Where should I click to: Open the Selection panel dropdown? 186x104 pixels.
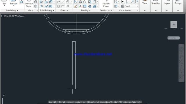coord(156,11)
